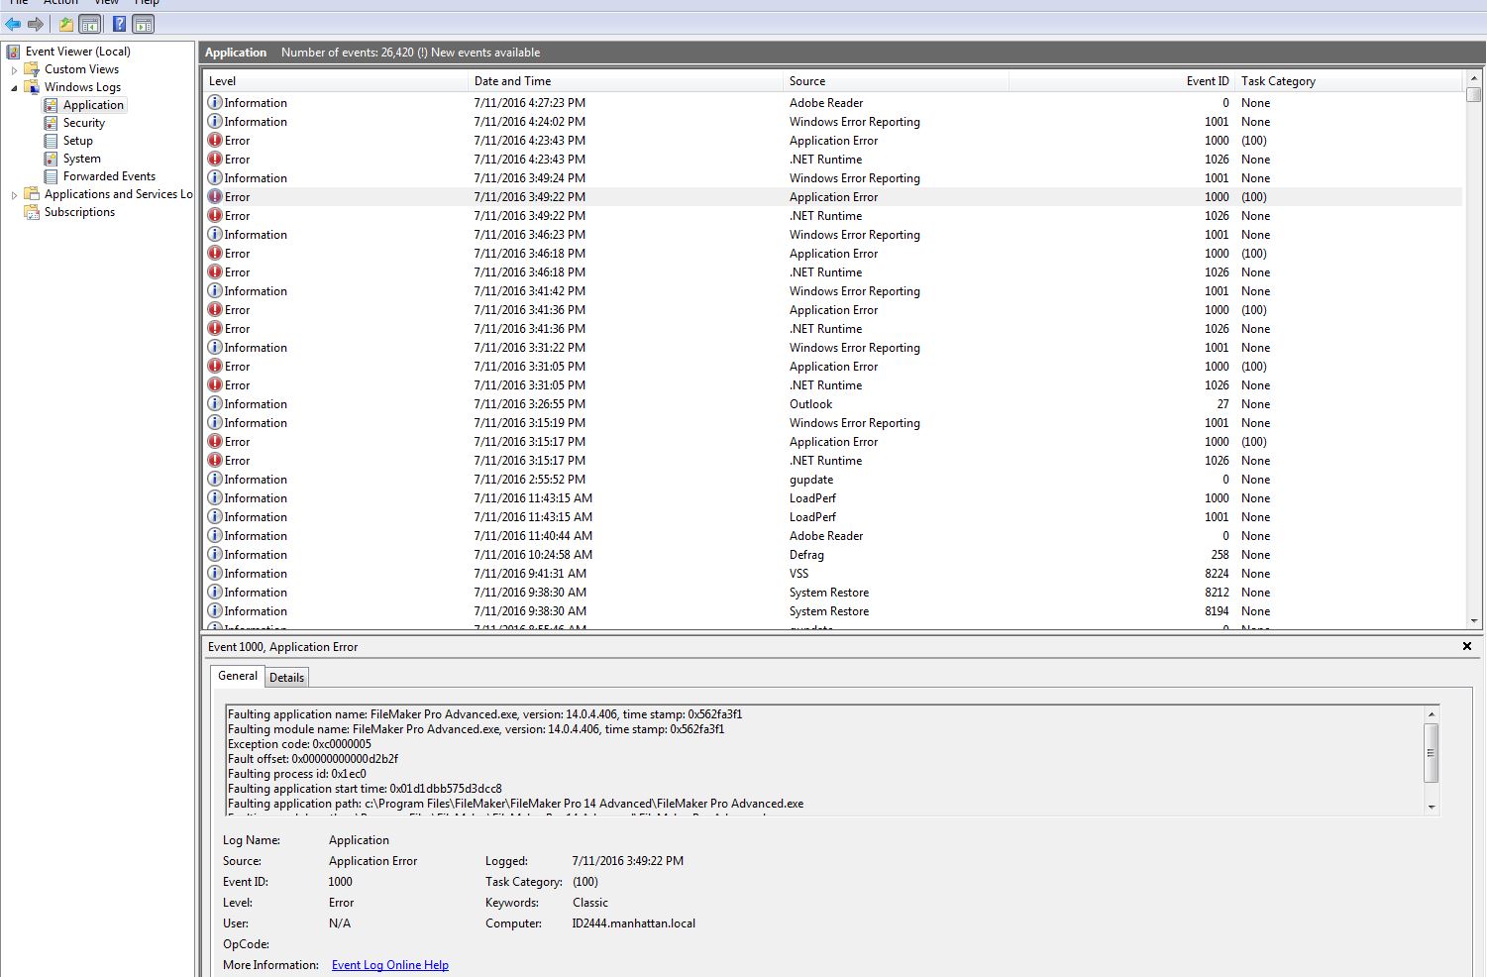Click Error icon of .NET Runtime 3:41:36 PM row
Image resolution: width=1487 pixels, height=977 pixels.
(x=215, y=328)
